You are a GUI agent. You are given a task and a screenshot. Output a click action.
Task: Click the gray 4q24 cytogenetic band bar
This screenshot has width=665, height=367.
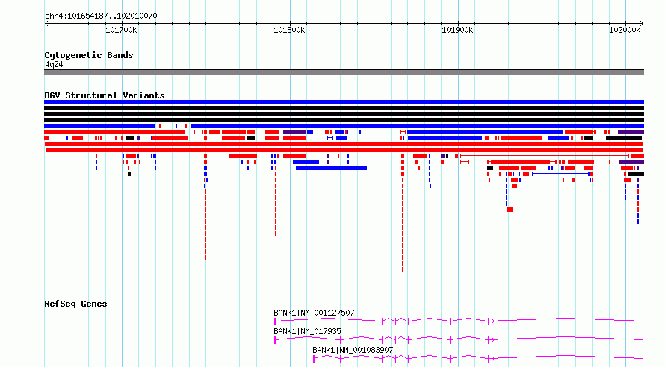(344, 72)
